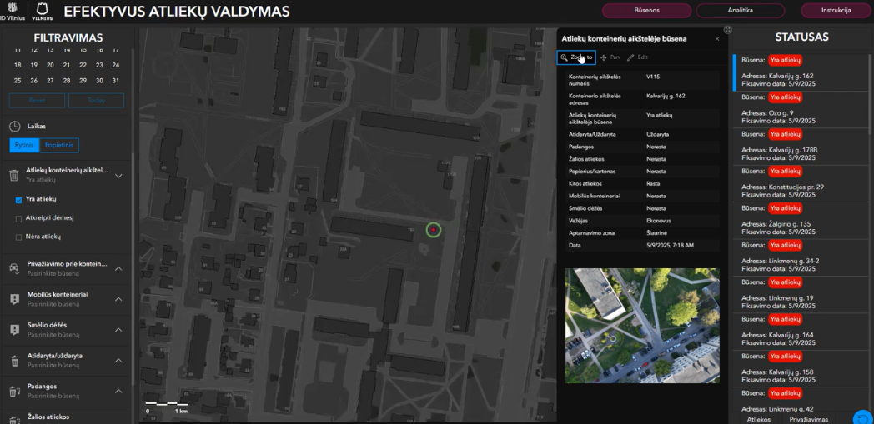Open the Būsenos tab
Viewport: 874px width, 424px height.
646,11
